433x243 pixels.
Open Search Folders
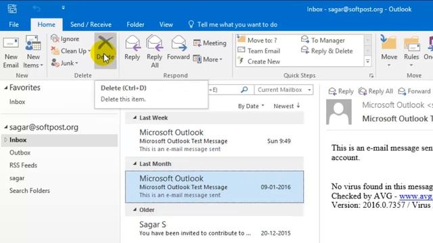[30, 190]
